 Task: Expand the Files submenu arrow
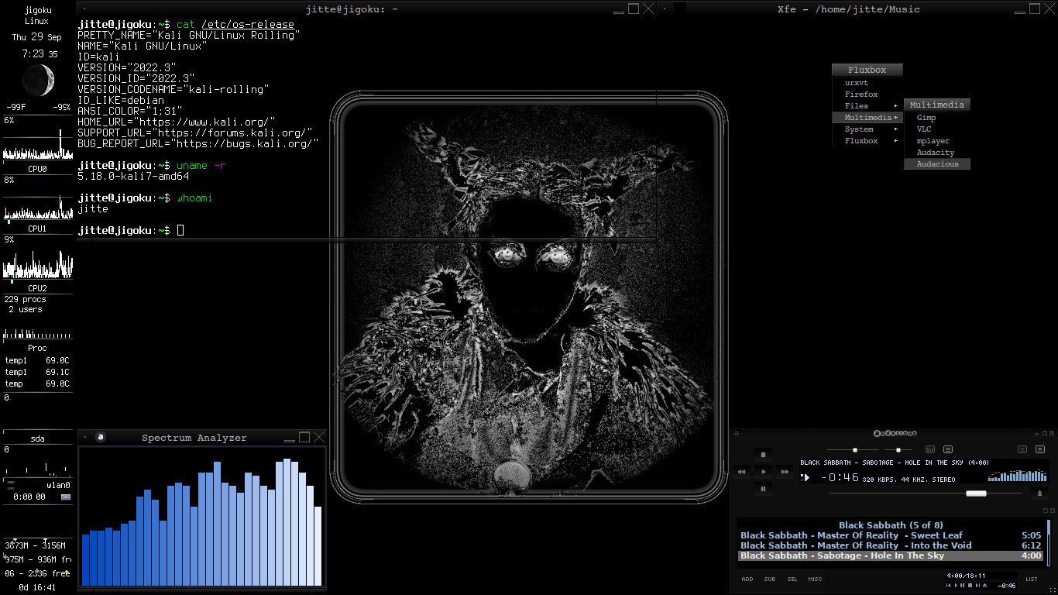pyautogui.click(x=896, y=105)
